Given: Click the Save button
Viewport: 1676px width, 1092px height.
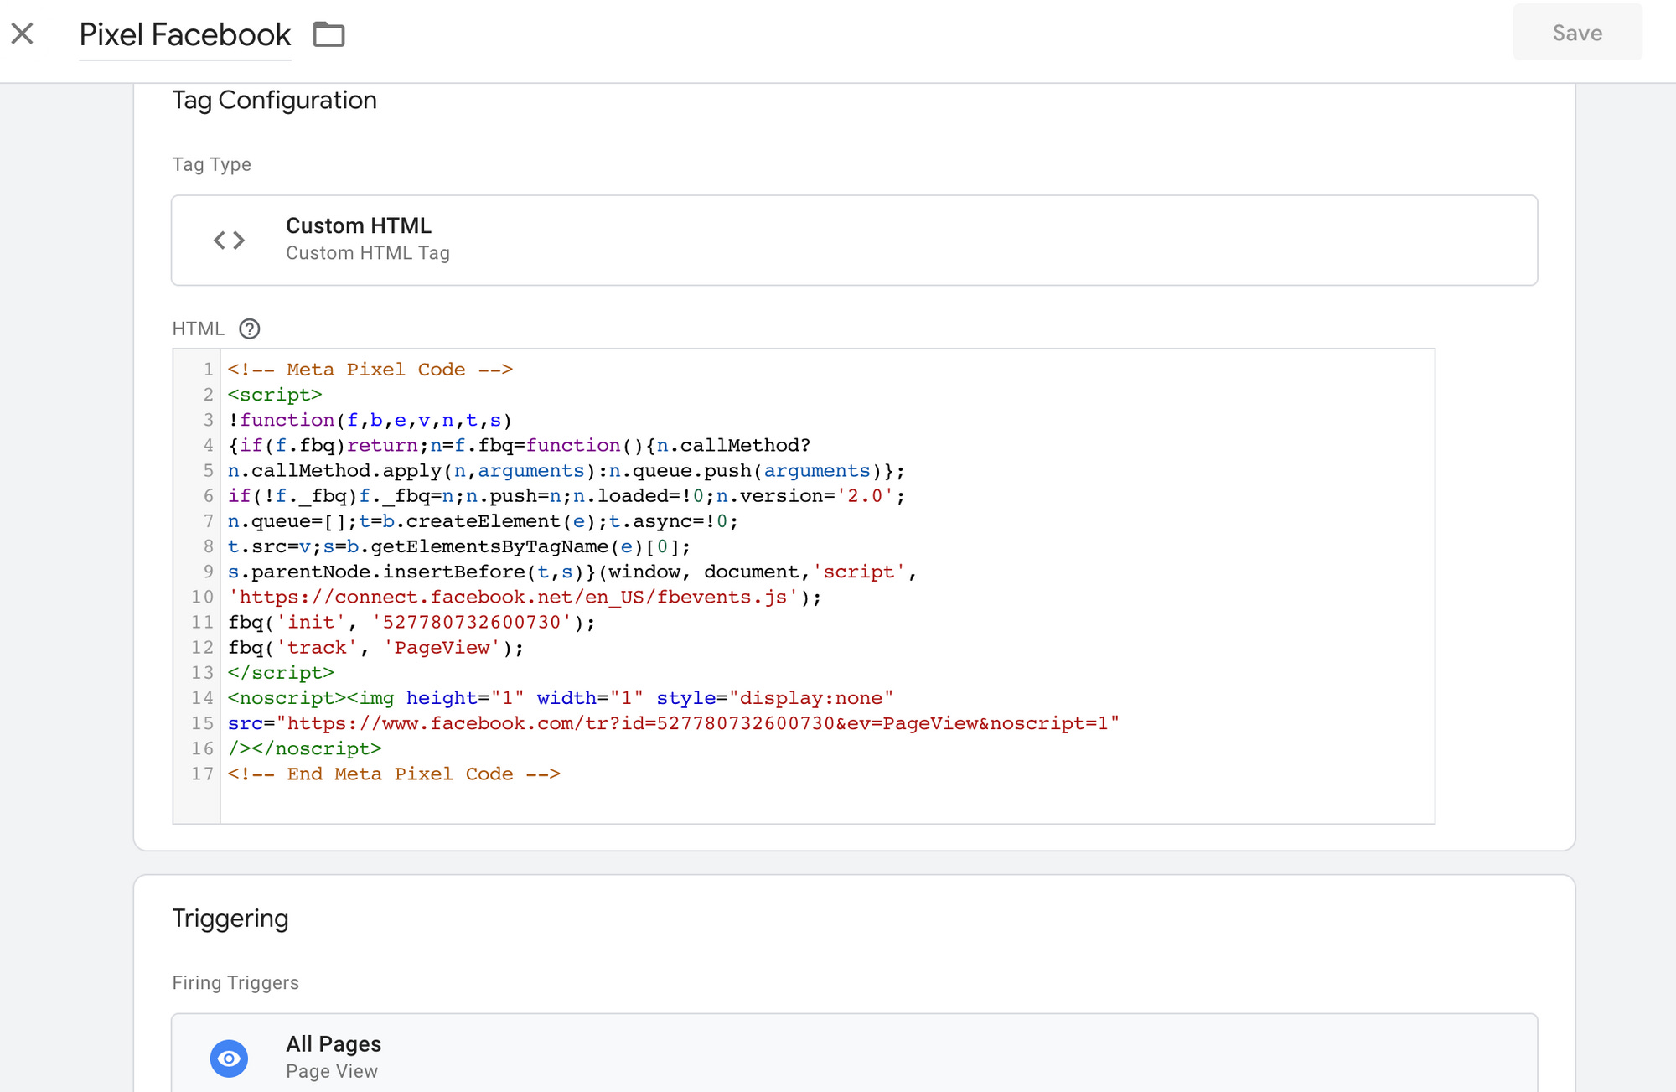Looking at the screenshot, I should [1577, 33].
